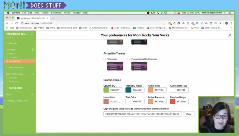
Task: Click the browser forward arrow
Action: coord(12,23)
